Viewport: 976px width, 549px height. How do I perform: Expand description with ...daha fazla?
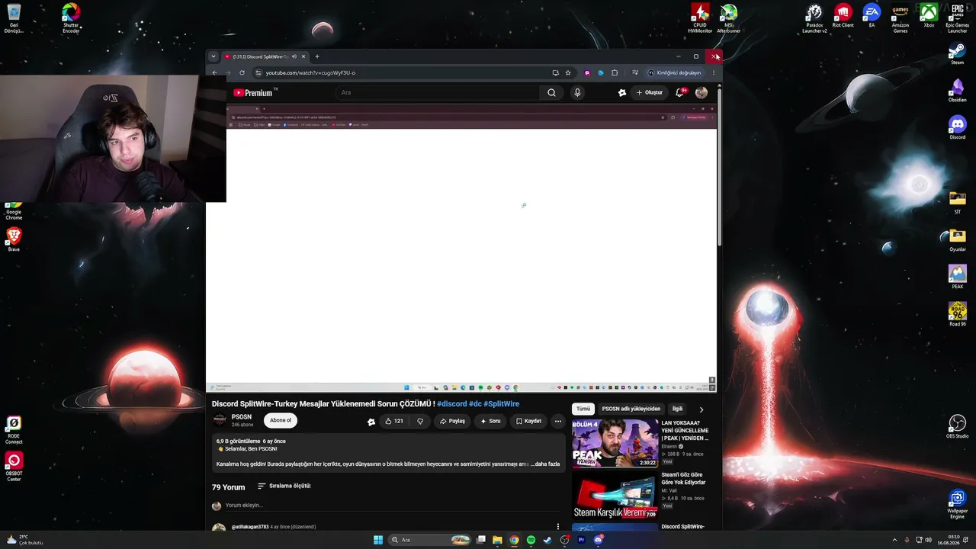(545, 464)
